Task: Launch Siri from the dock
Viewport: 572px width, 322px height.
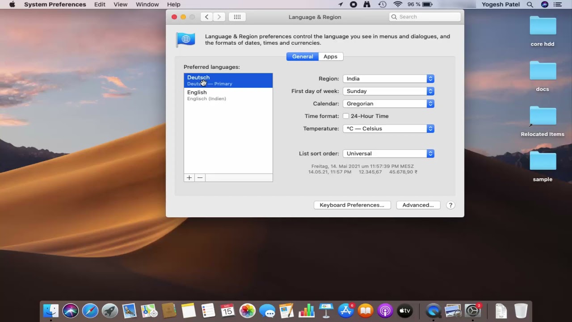Action: coord(71,310)
